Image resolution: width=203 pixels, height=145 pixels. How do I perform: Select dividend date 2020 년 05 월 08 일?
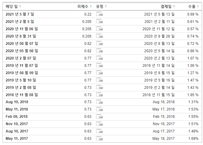[x=22, y=51]
